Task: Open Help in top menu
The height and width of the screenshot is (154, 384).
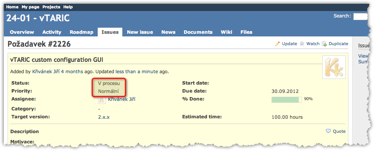Action: click(x=68, y=7)
